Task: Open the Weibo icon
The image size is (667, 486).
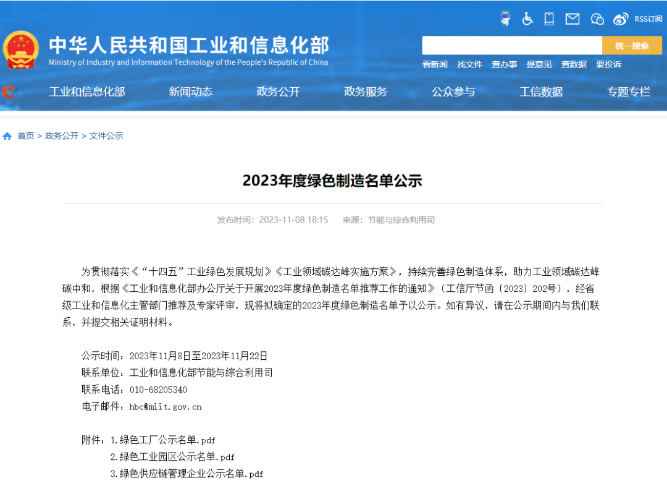Action: (x=620, y=19)
